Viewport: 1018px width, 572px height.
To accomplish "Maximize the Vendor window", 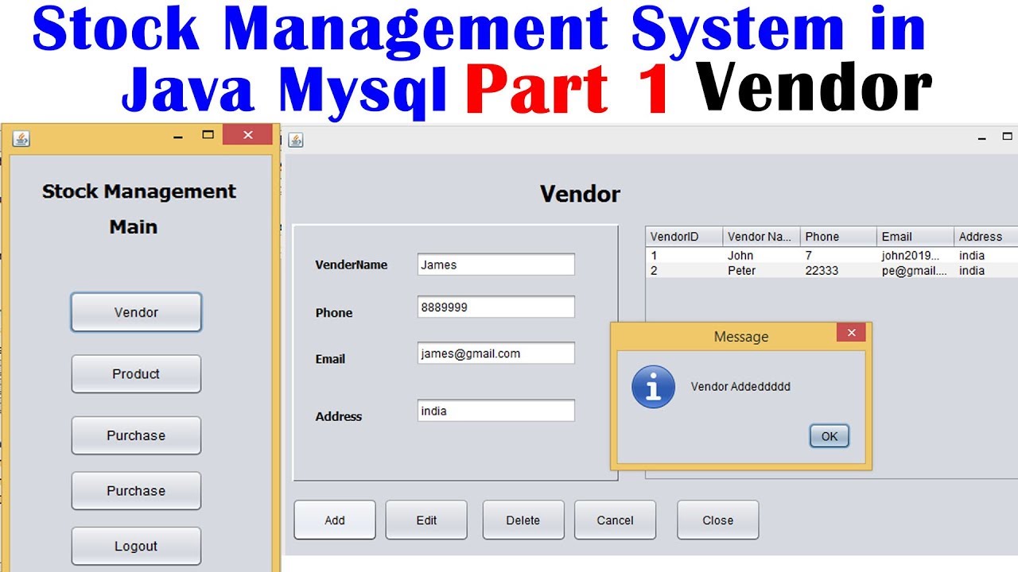I will pos(1008,137).
